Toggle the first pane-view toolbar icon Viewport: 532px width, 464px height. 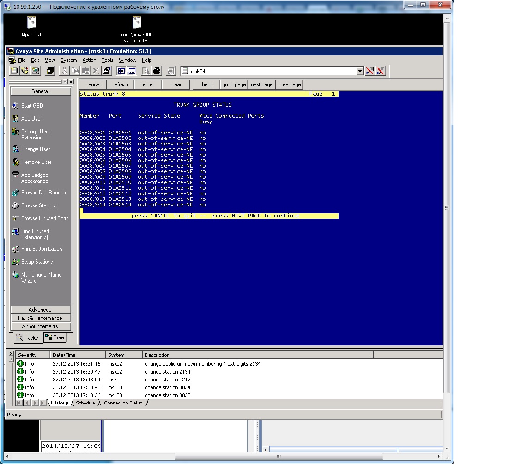[121, 71]
